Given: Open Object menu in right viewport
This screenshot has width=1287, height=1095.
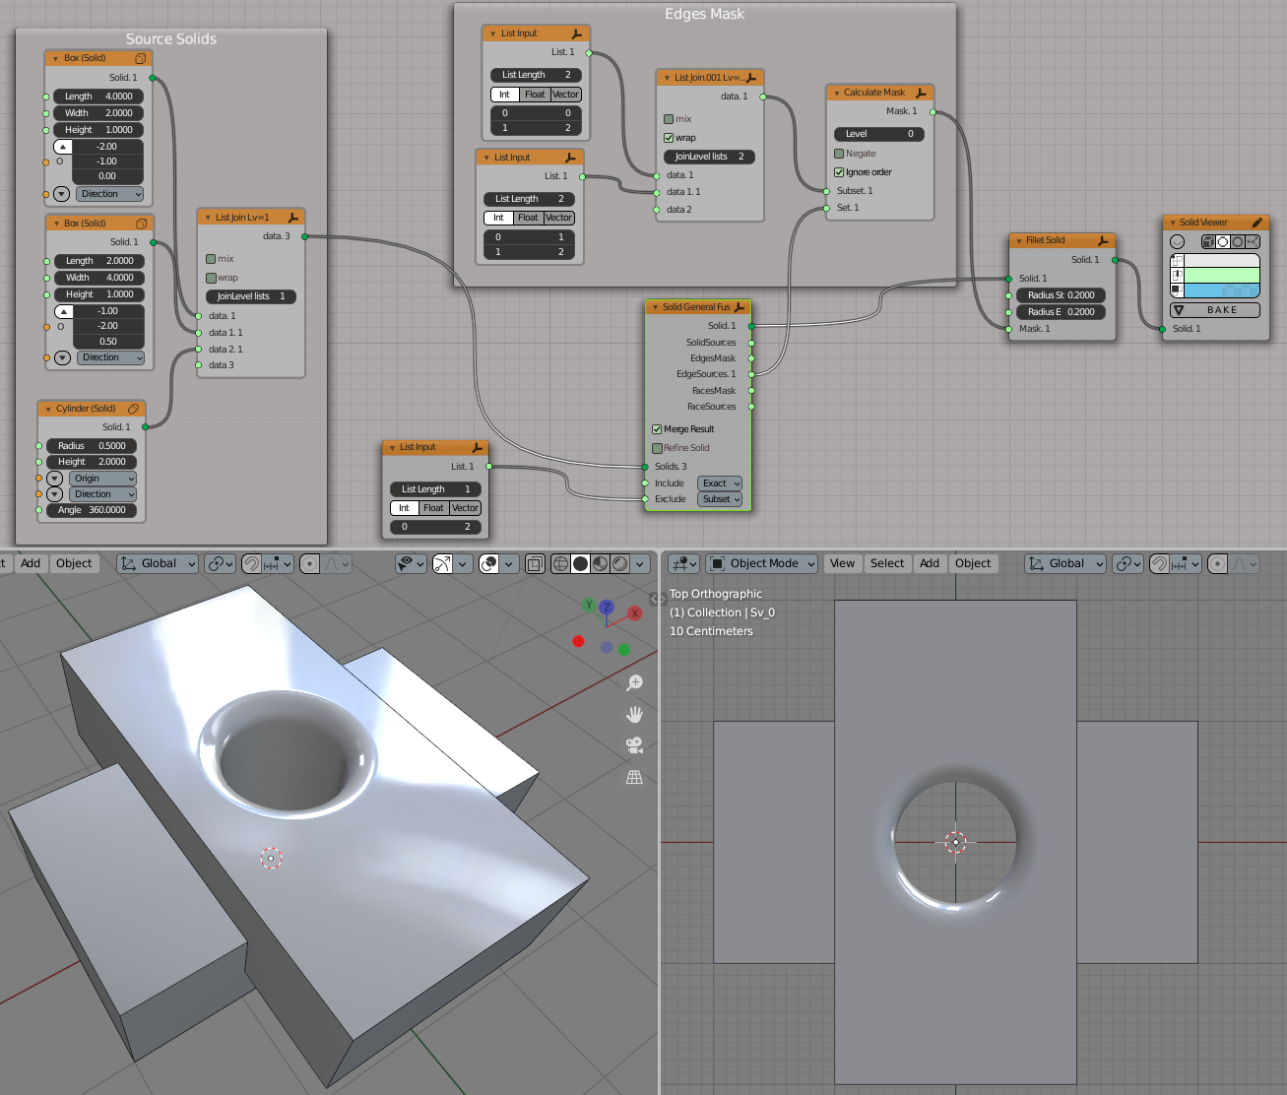Looking at the screenshot, I should (x=973, y=563).
